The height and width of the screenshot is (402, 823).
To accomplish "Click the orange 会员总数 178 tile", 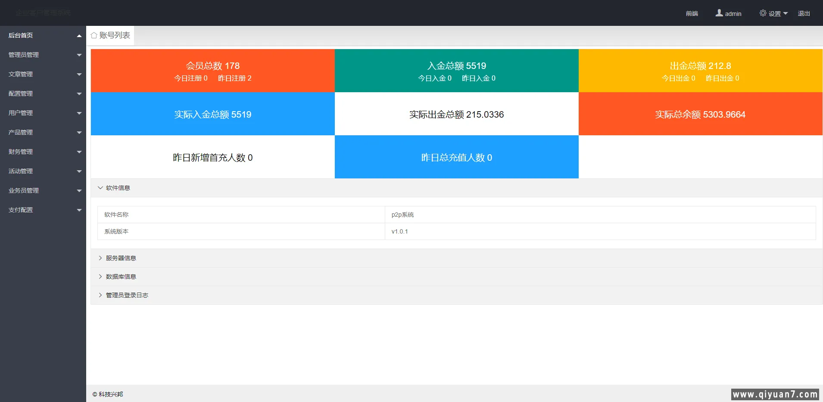I will coord(212,71).
